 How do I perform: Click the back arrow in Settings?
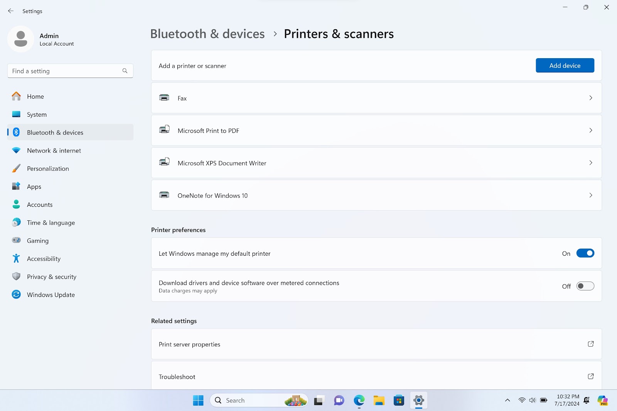pos(11,11)
